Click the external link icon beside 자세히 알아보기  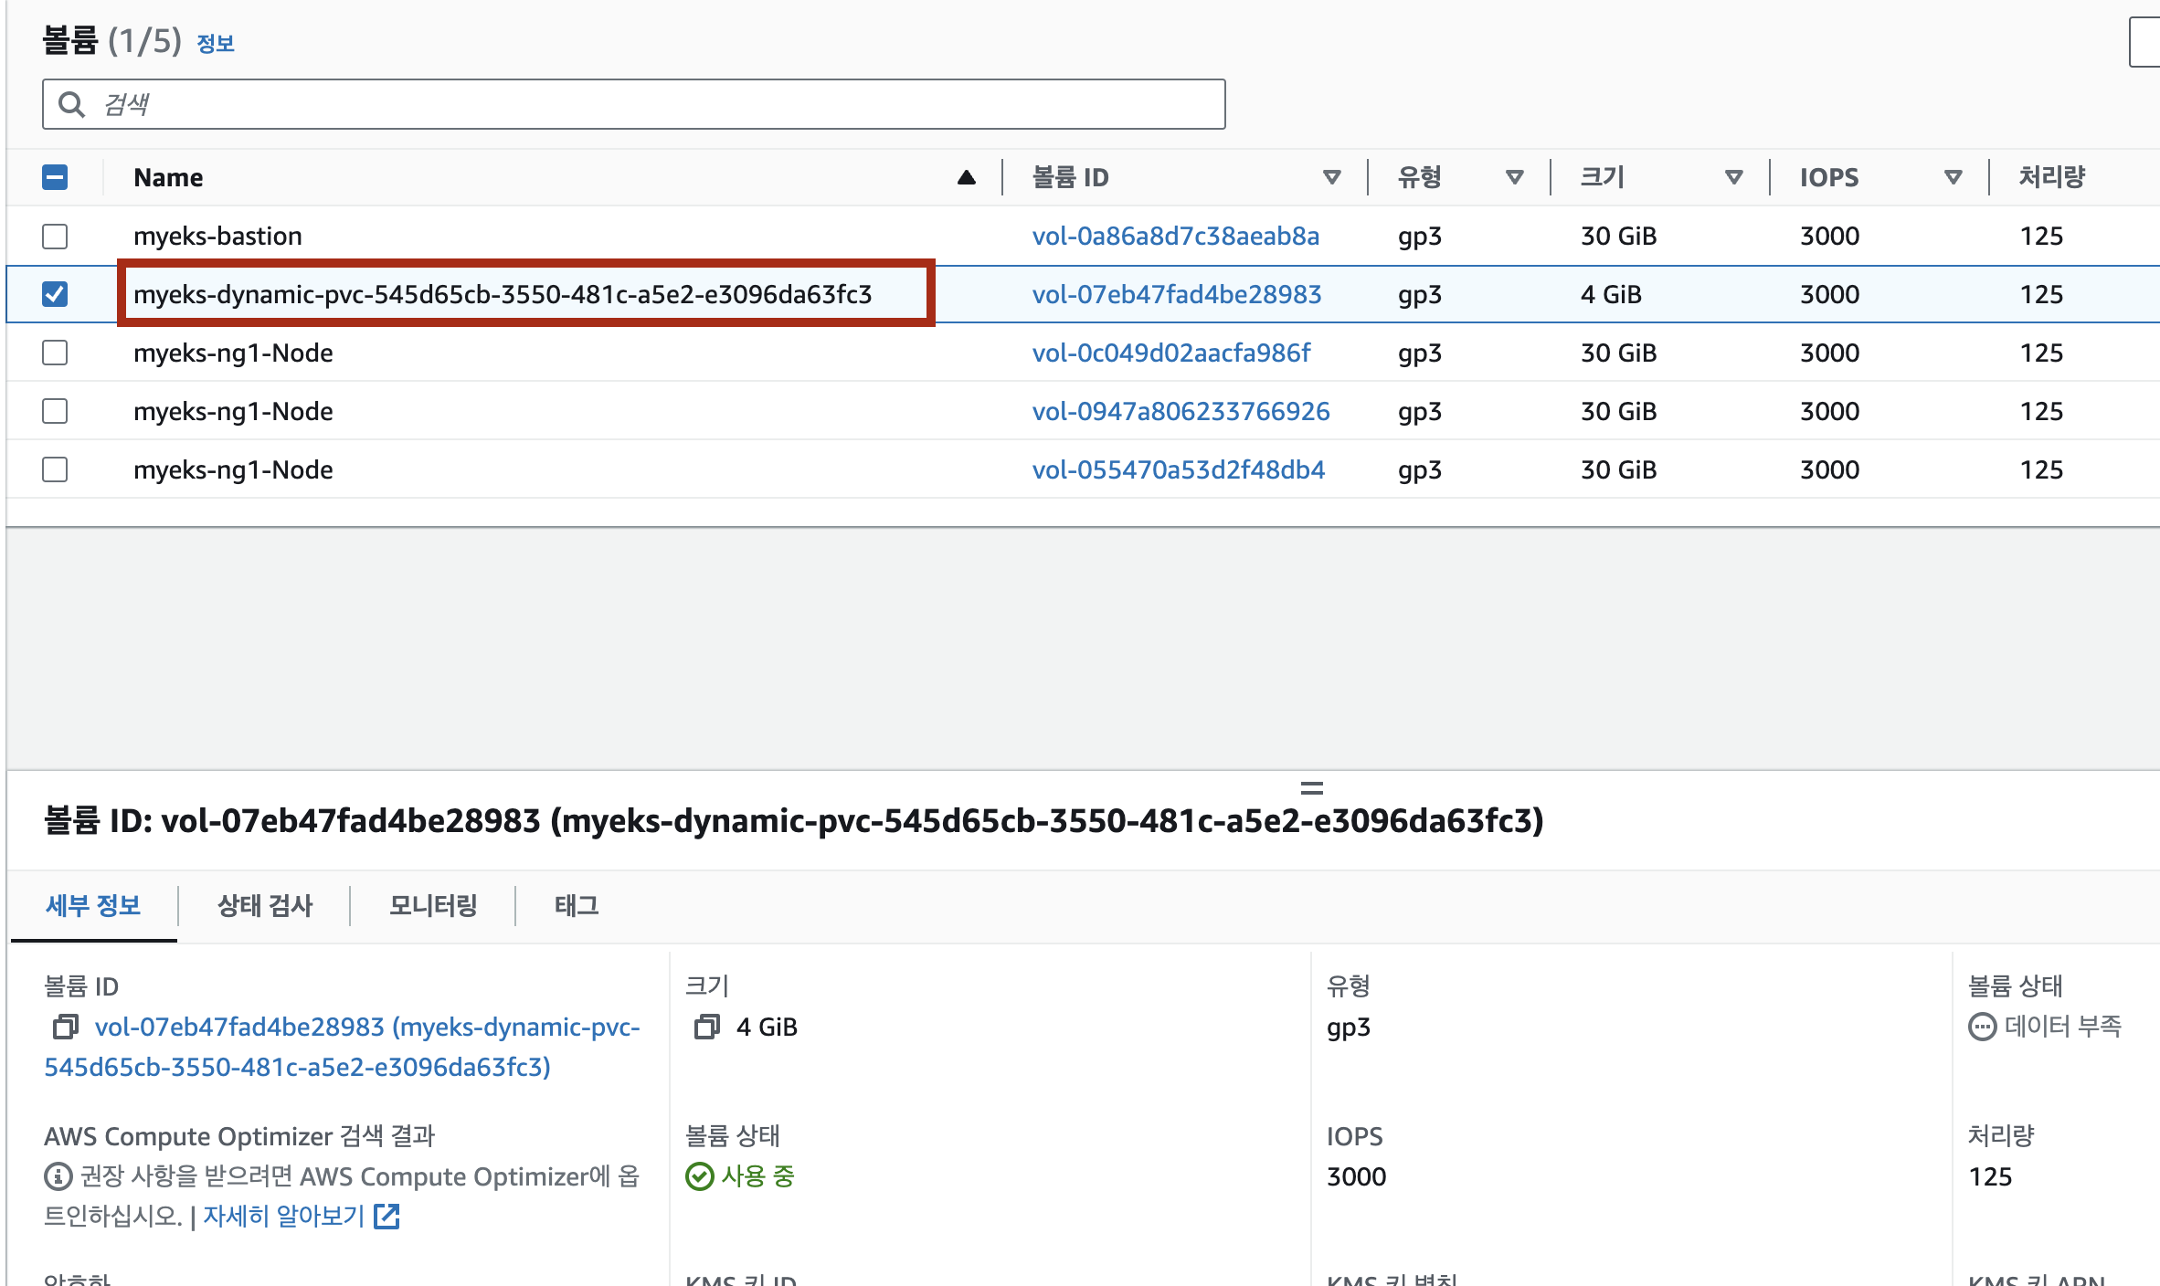(x=387, y=1216)
